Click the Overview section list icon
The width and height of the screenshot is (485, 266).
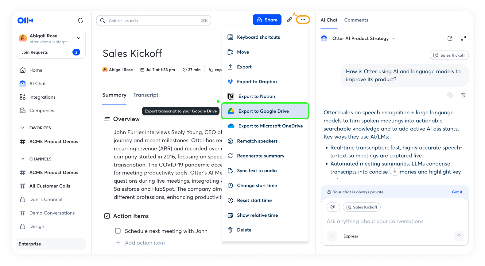click(107, 119)
